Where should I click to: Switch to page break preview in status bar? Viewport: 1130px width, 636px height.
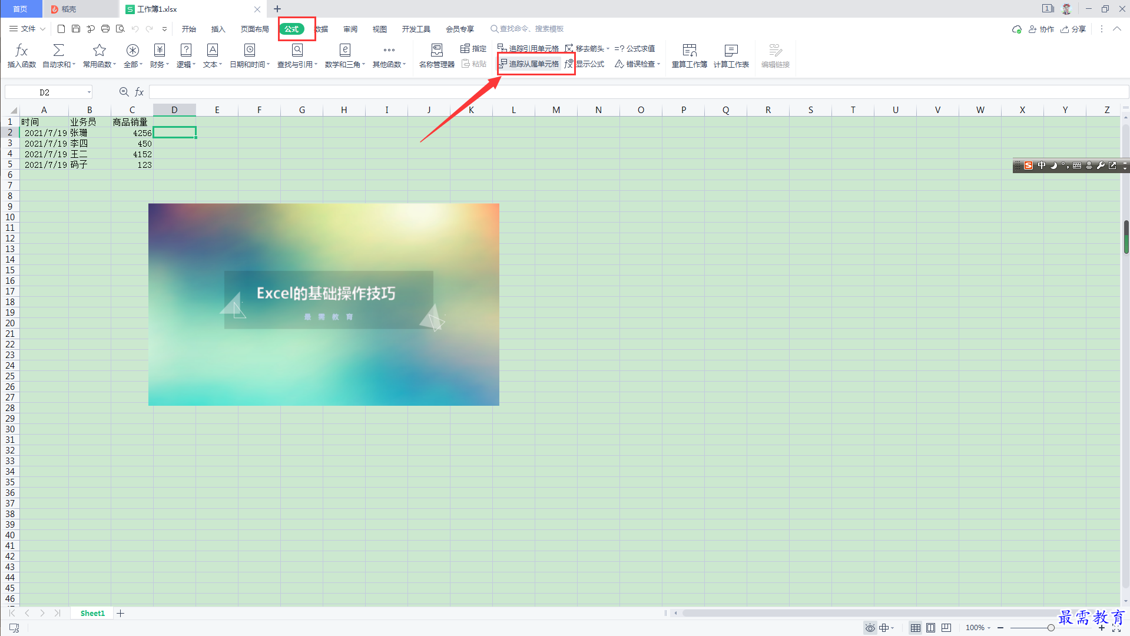click(x=946, y=628)
